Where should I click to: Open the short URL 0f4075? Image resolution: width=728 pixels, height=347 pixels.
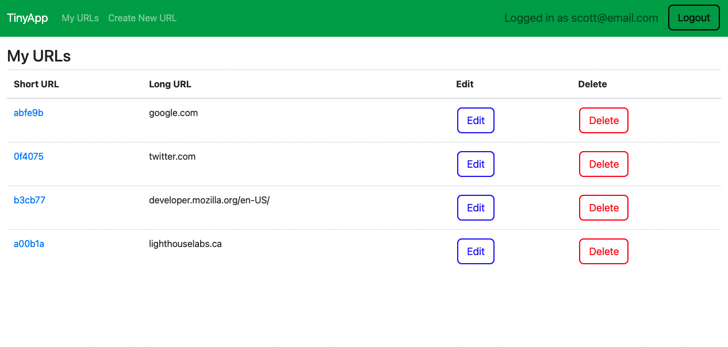(x=29, y=156)
